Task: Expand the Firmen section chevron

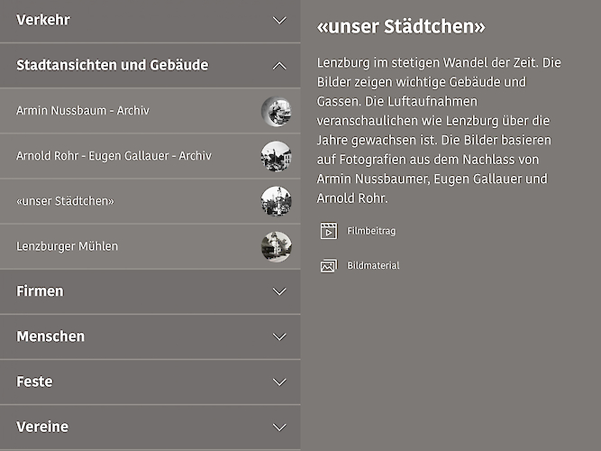Action: click(279, 291)
